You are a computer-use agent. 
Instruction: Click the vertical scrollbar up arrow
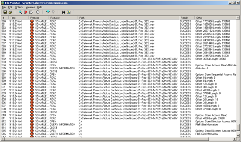tap(238, 18)
